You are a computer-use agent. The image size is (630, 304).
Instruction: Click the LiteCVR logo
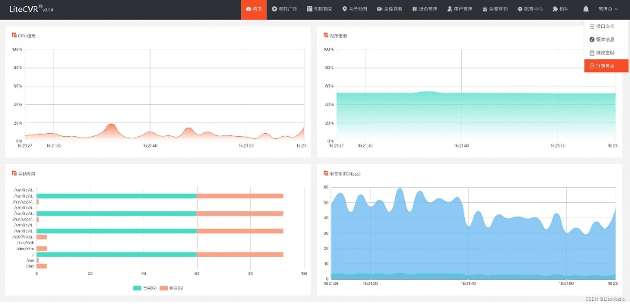click(x=29, y=9)
